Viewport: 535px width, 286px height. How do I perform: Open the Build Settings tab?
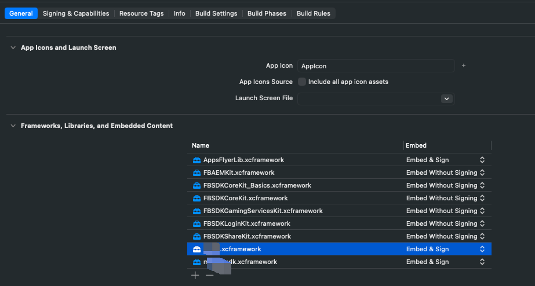tap(216, 13)
